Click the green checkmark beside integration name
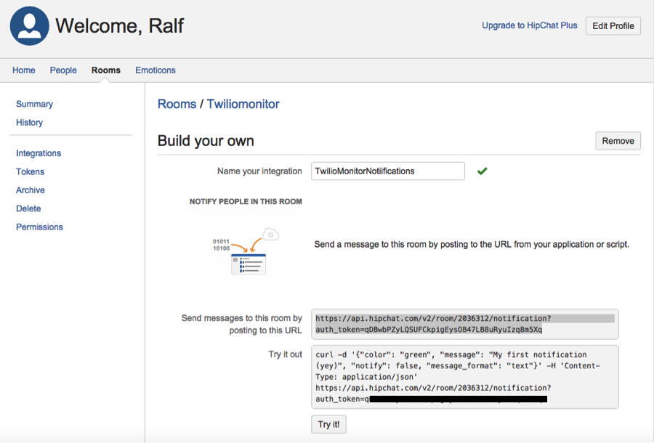Image resolution: width=654 pixels, height=443 pixels. (483, 171)
